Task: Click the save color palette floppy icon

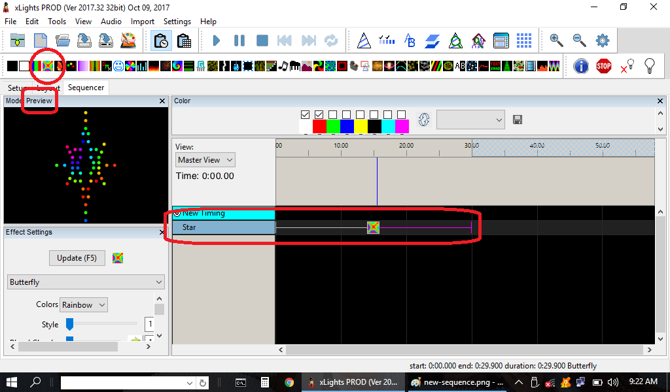Action: point(518,120)
